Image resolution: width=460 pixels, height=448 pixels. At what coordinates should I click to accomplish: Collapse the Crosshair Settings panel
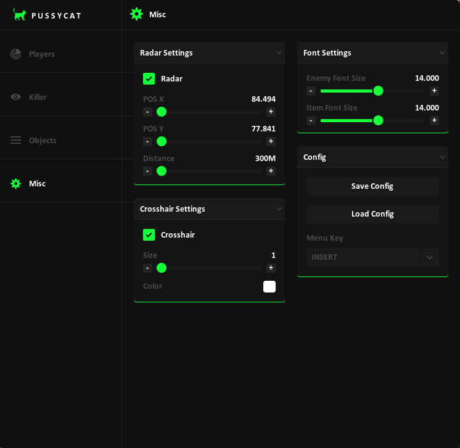coord(279,209)
